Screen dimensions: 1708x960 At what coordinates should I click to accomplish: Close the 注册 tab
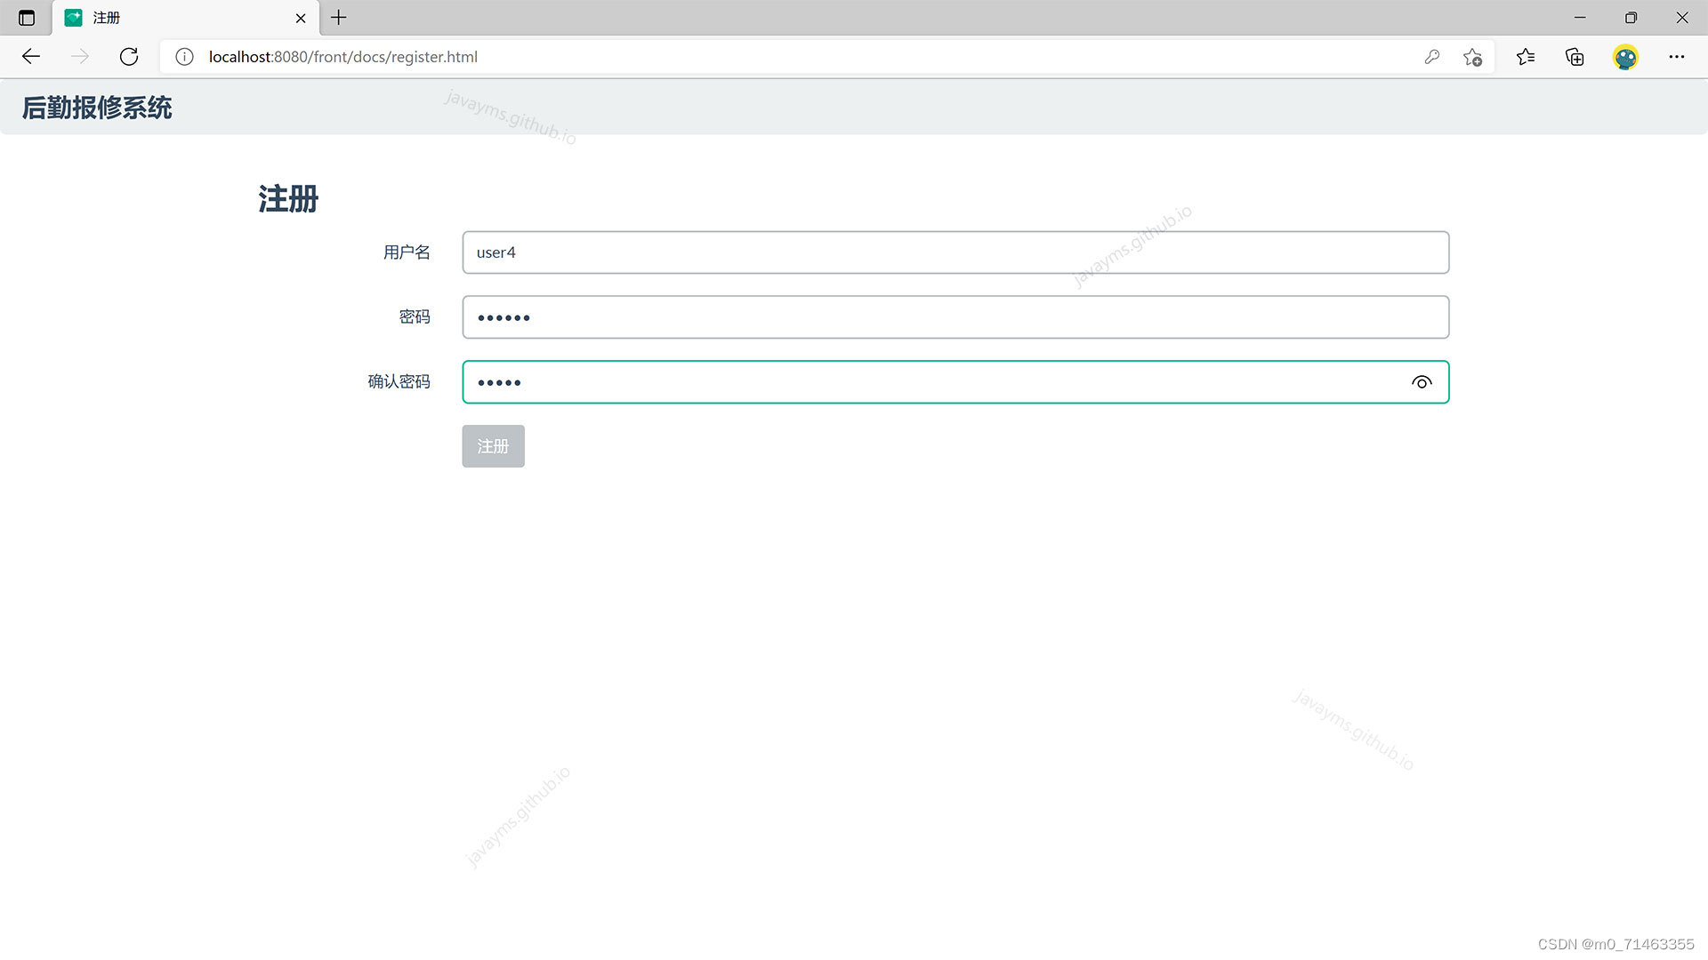(301, 18)
